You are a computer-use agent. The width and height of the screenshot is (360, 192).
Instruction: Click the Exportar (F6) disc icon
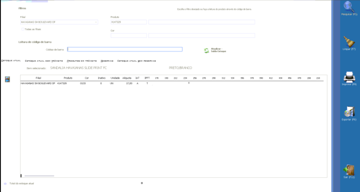pyautogui.click(x=349, y=112)
